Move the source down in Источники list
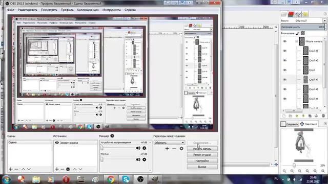The image size is (328, 184). point(80,169)
